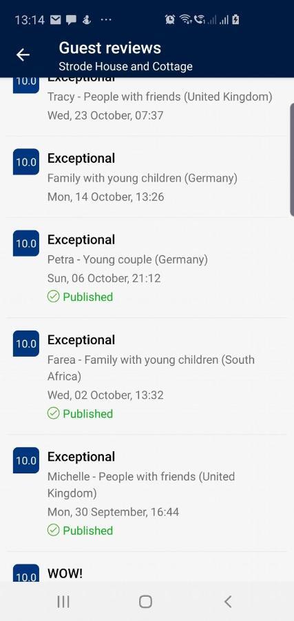Screen dimensions: 294x621
Task: Go back using the header arrow
Action: (23, 55)
